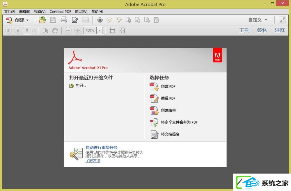Screen dimensions: 291x191
Task: Click the envelope email icon
Action: pyautogui.click(x=86, y=20)
